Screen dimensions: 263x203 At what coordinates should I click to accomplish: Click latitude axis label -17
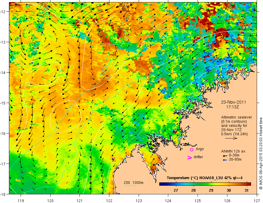click(x=3, y=164)
